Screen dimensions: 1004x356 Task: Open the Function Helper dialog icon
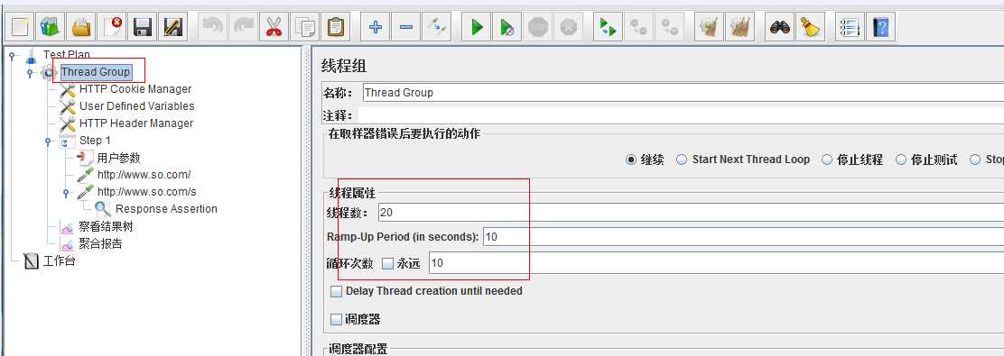850,27
